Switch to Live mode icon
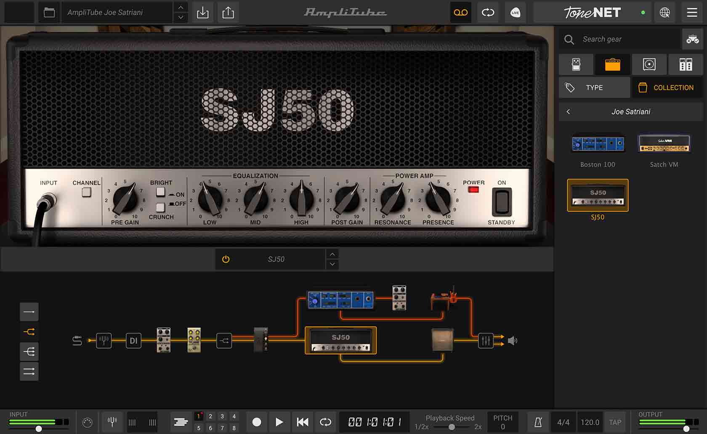Image resolution: width=707 pixels, height=434 pixels. pos(515,13)
